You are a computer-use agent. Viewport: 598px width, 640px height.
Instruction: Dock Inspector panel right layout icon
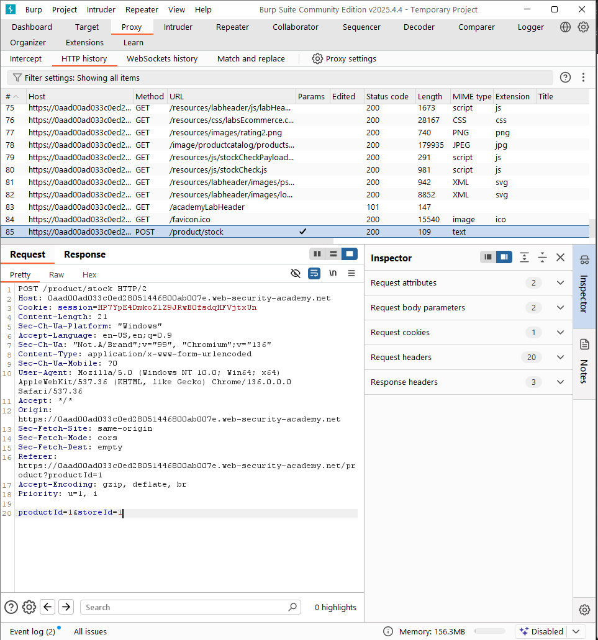point(504,257)
